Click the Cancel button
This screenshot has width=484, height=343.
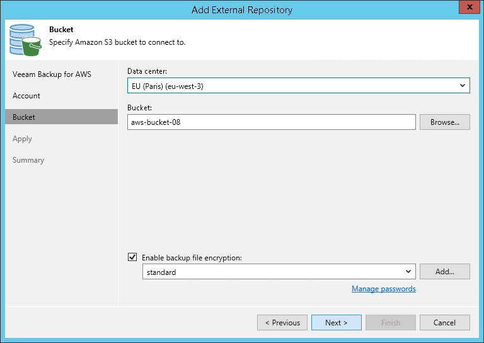[x=444, y=323]
